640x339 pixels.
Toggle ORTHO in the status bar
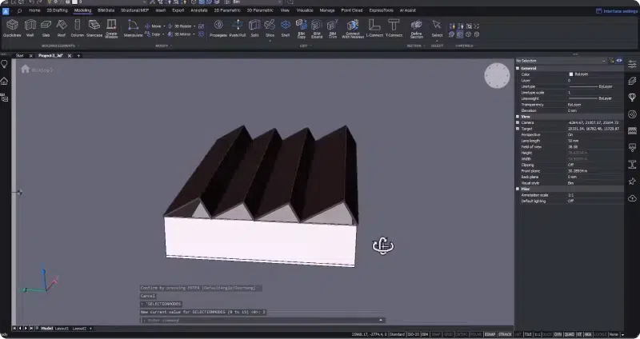click(462, 334)
